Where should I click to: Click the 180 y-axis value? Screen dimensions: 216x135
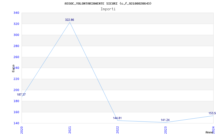click(16, 101)
